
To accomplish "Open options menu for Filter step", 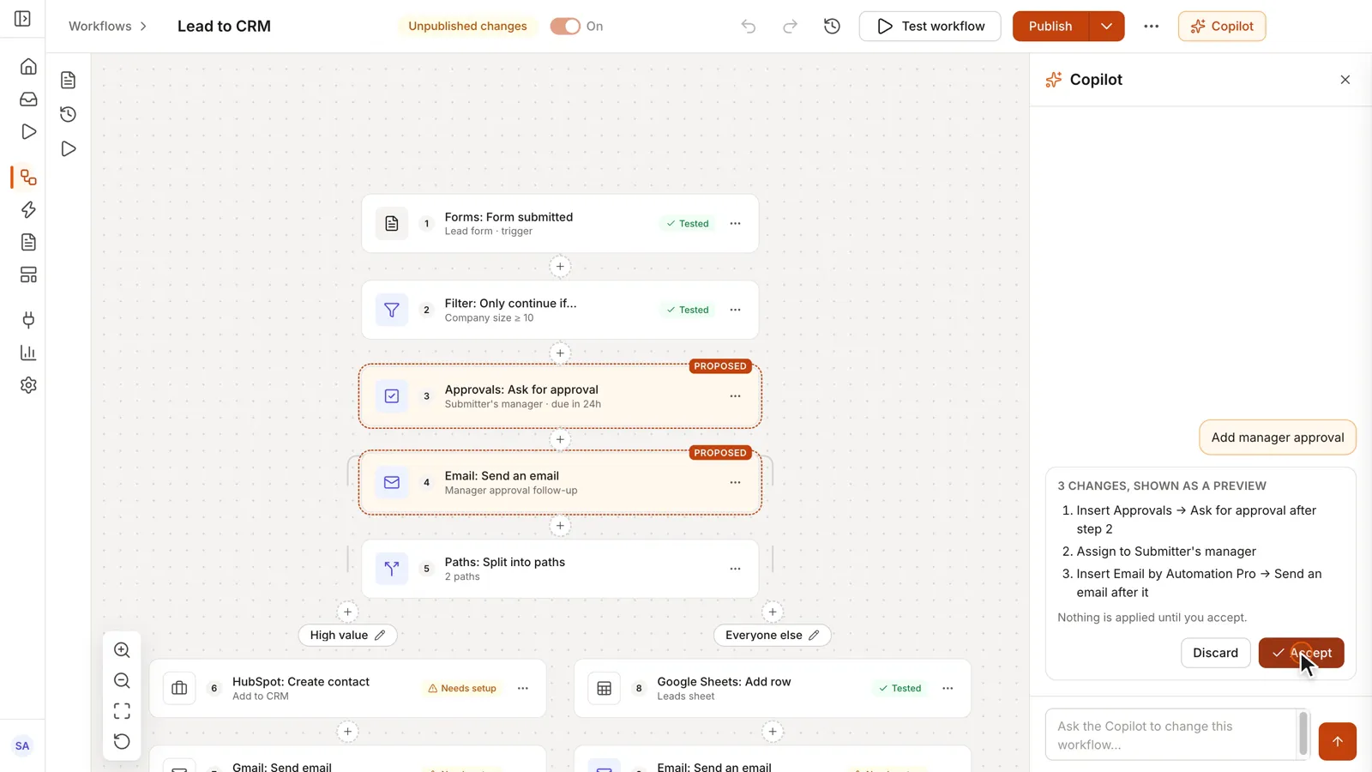I will point(735,310).
